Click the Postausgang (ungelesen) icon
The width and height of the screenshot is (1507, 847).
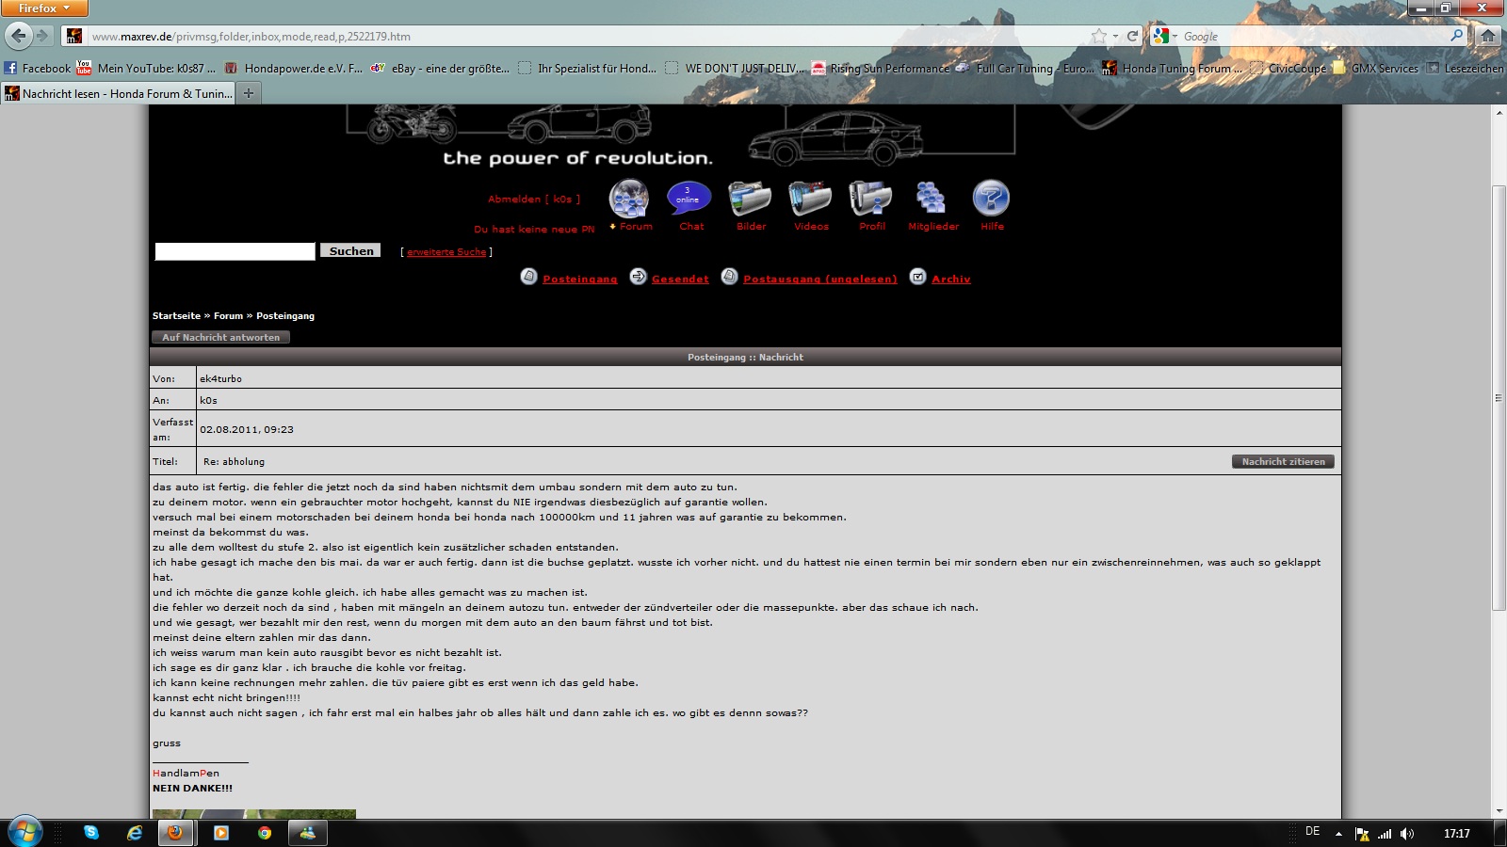pyautogui.click(x=729, y=277)
